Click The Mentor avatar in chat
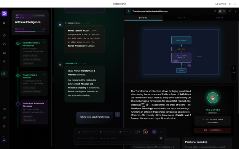Screen dimensions: 239x149 pyautogui.click(x=60, y=65)
